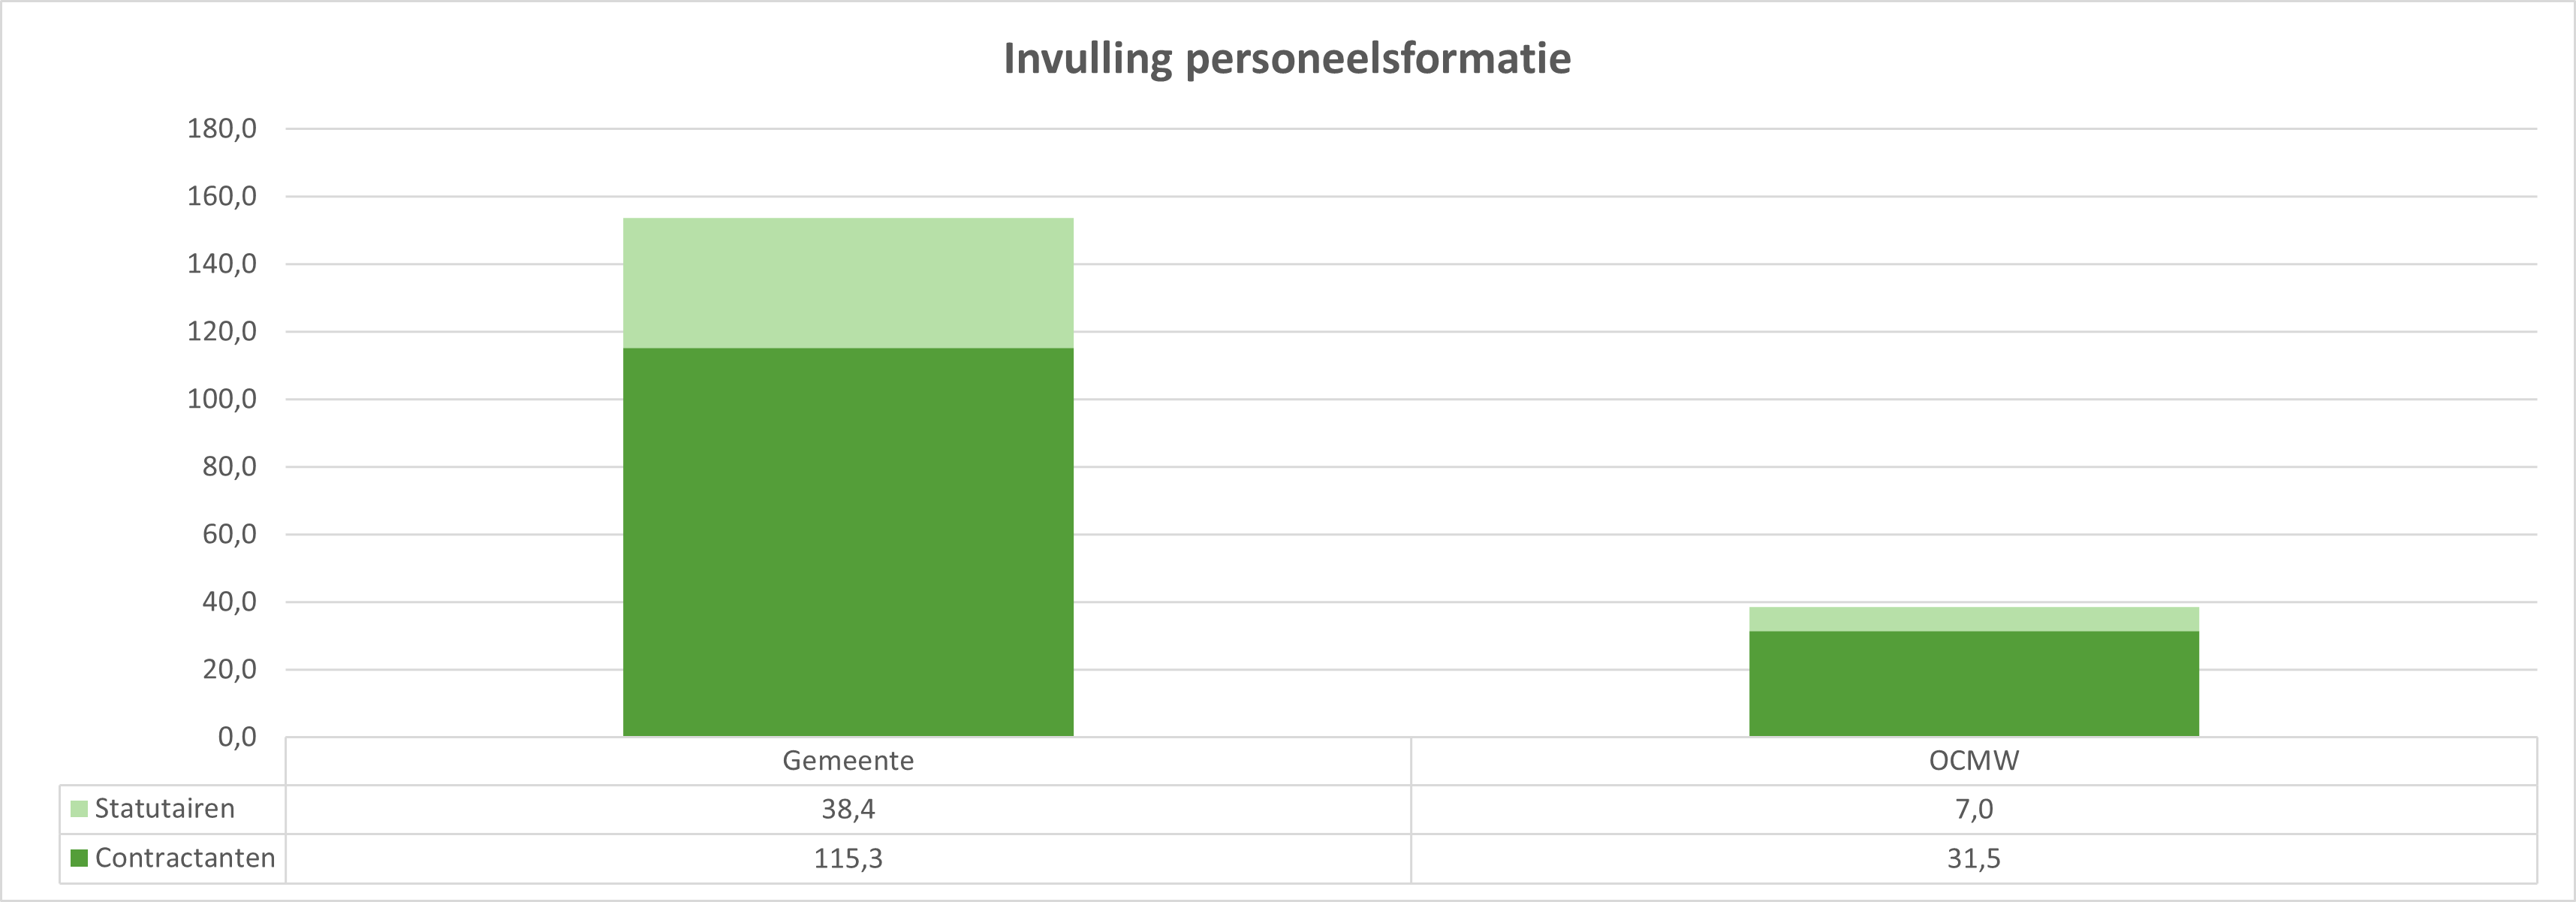Viewport: 2576px width, 902px height.
Task: Select the dark green Contractanten legend swatch
Action: click(x=79, y=858)
